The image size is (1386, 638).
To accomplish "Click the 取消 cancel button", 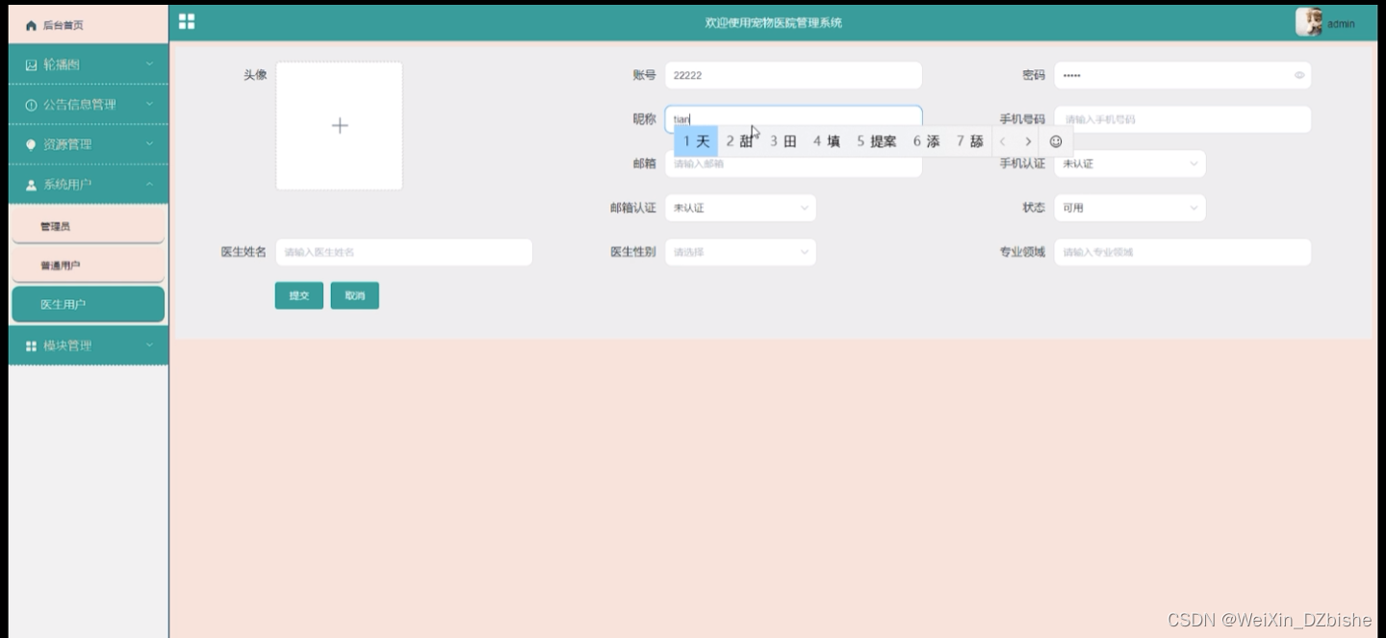I will tap(355, 295).
